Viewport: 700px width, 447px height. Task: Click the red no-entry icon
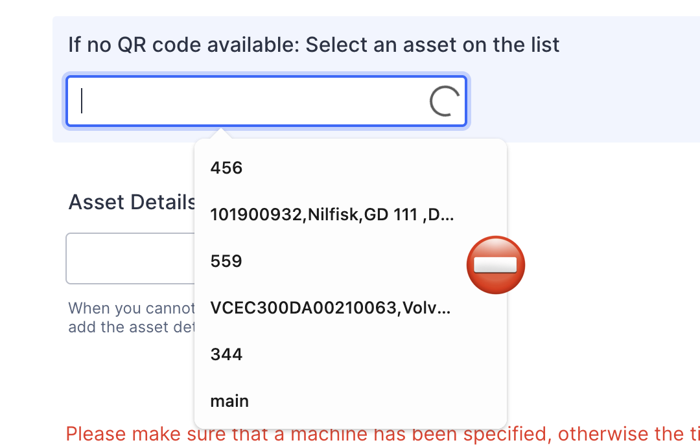pyautogui.click(x=496, y=264)
